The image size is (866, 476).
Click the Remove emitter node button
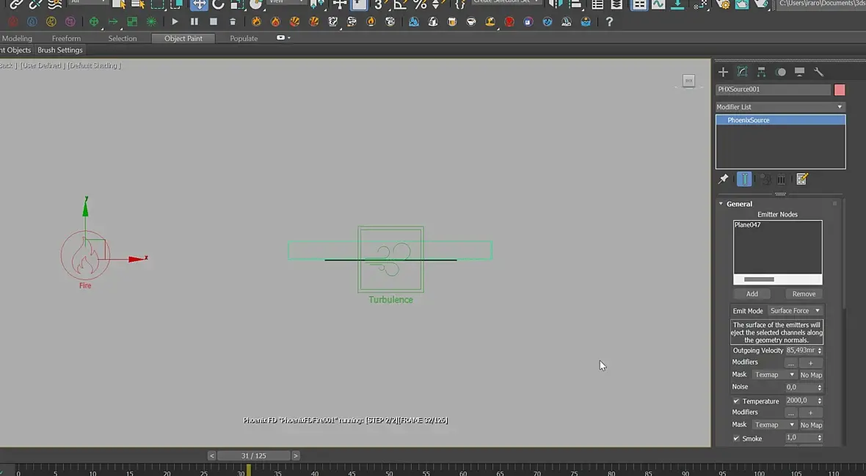pyautogui.click(x=804, y=294)
